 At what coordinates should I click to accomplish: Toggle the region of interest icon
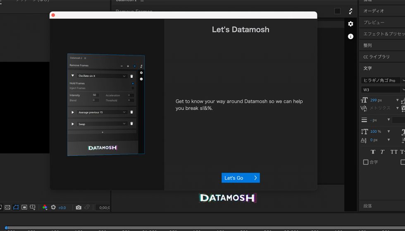[x=24, y=207]
